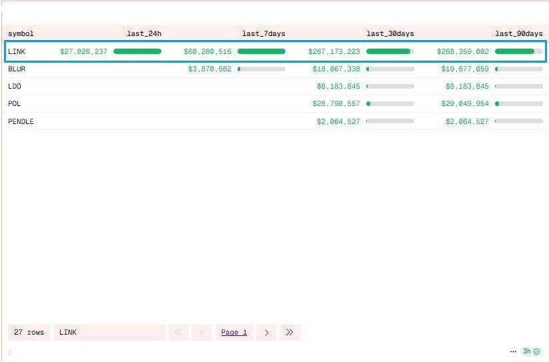Sort by the symbol column header
The image size is (549, 362).
[21, 33]
